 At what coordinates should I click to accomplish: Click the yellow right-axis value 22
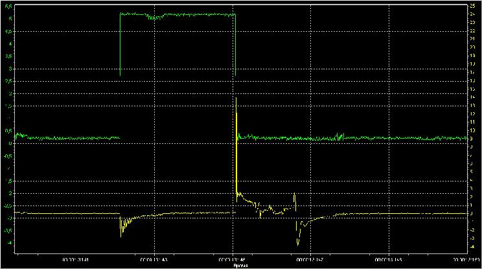pyautogui.click(x=473, y=30)
